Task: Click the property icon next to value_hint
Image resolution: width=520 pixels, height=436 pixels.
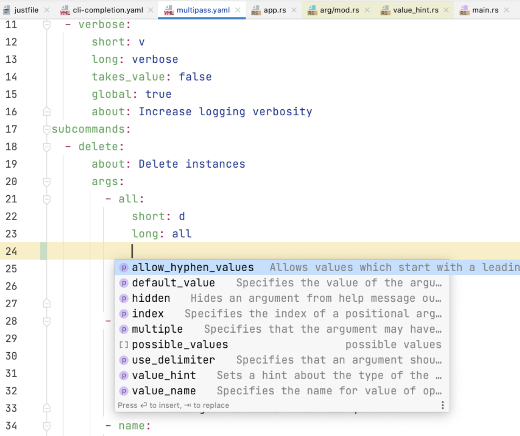Action: pos(123,375)
